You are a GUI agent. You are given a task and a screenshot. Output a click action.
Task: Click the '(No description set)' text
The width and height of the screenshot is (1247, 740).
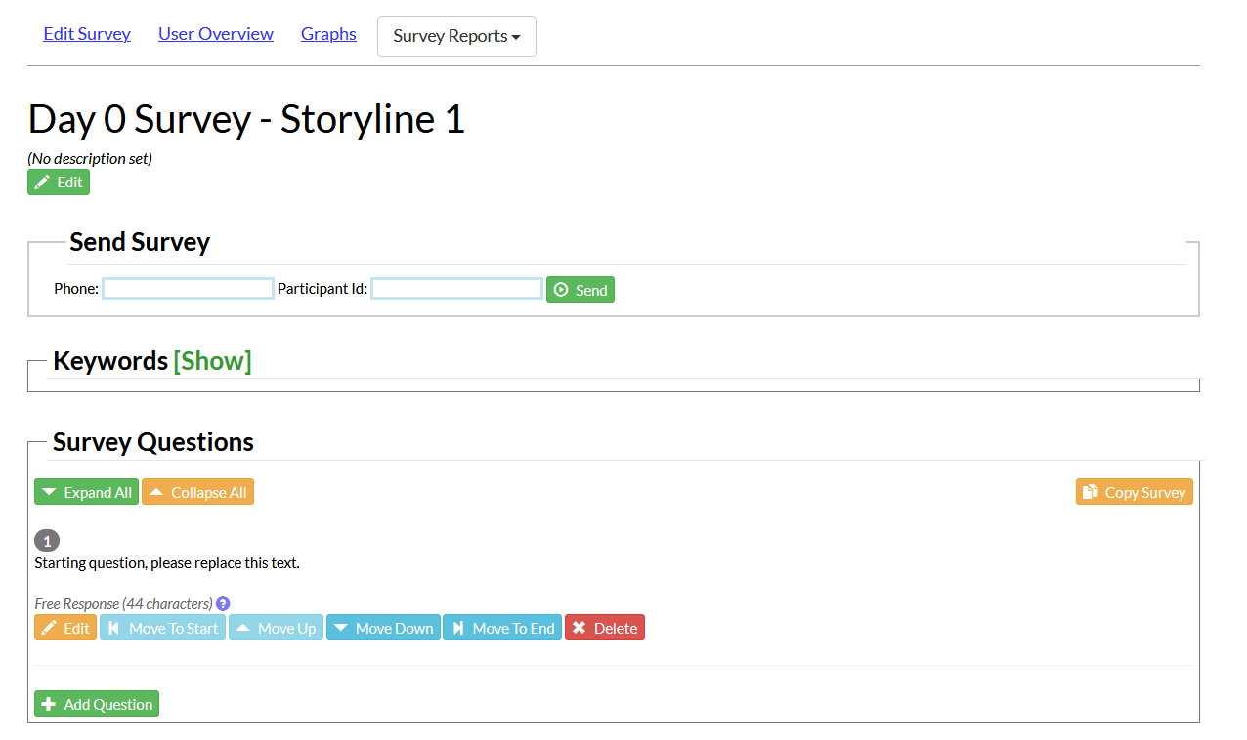[90, 158]
